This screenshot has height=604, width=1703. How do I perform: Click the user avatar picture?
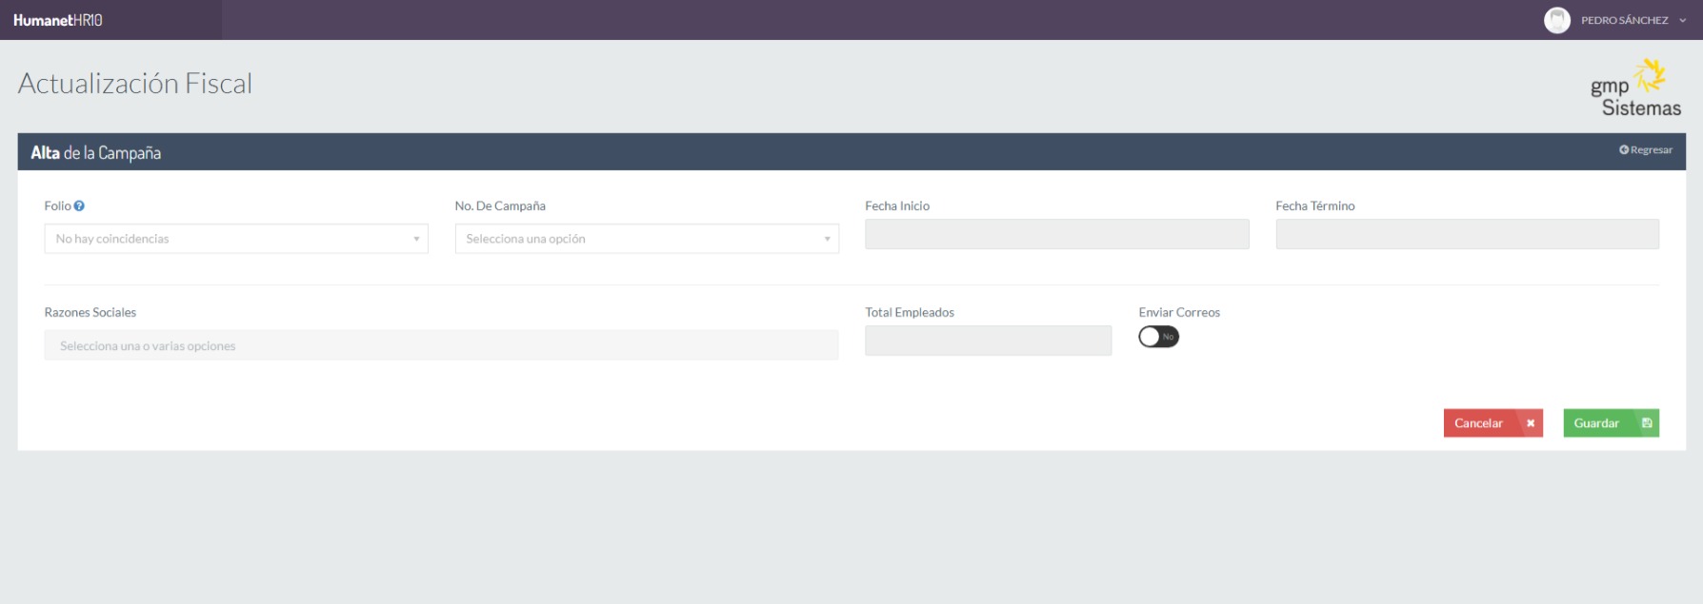[1556, 20]
